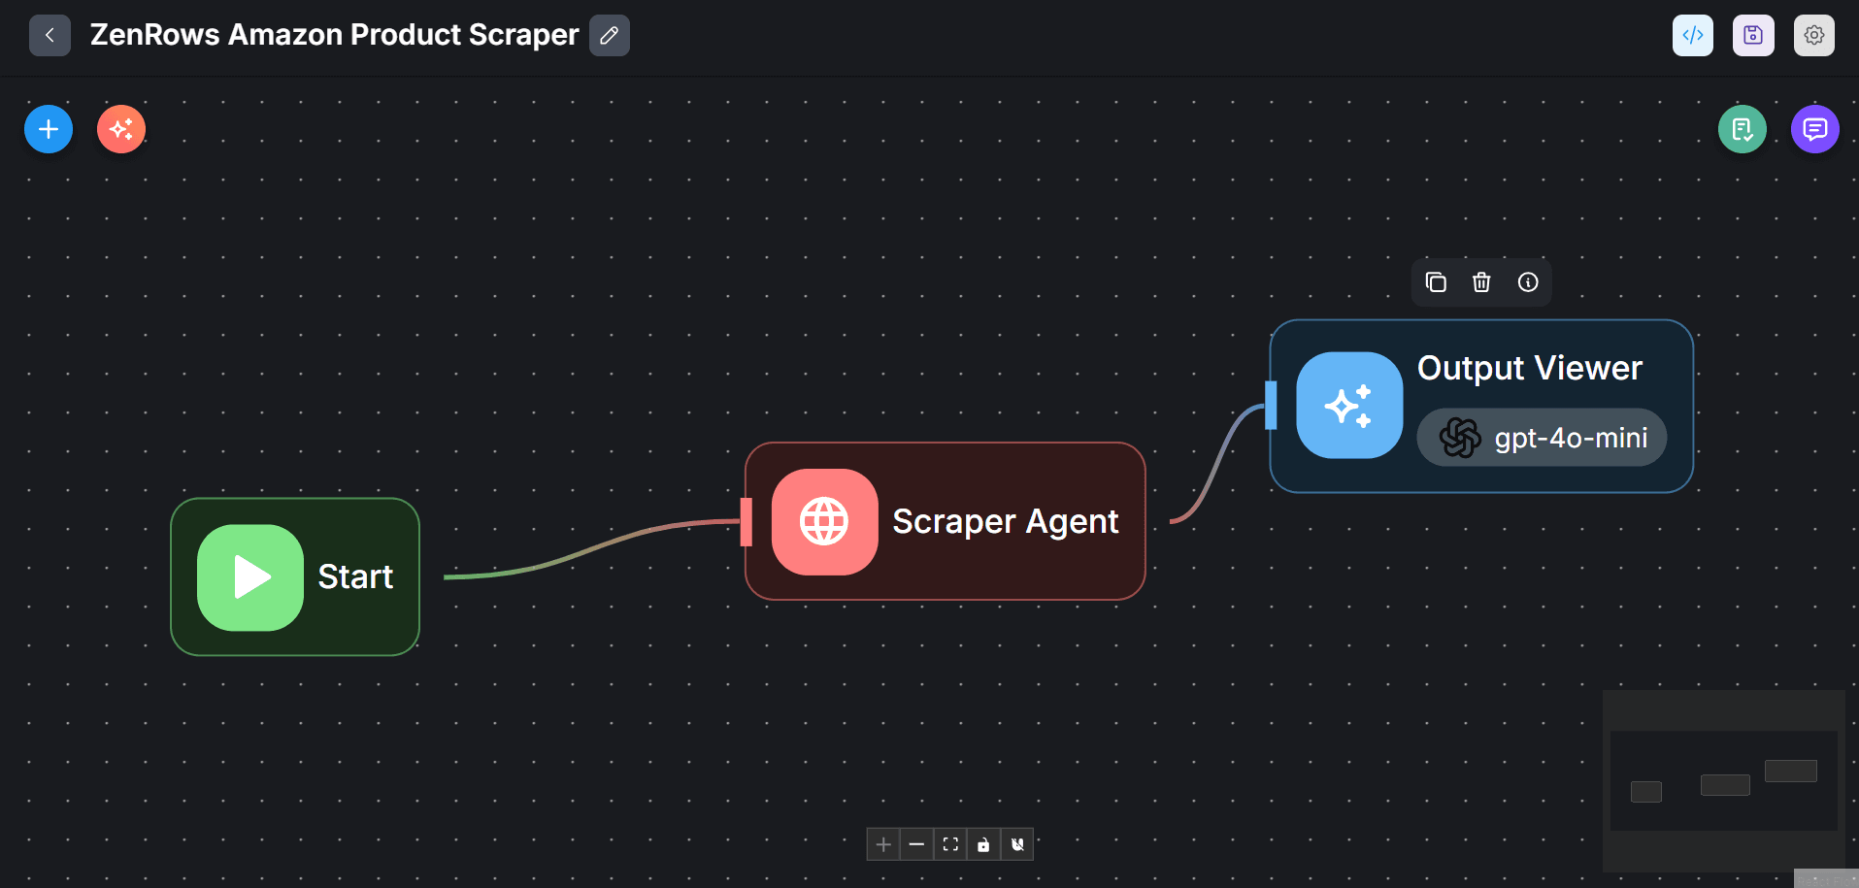The height and width of the screenshot is (888, 1859).
Task: Select the Output Viewer sparkle icon
Action: point(1349,406)
